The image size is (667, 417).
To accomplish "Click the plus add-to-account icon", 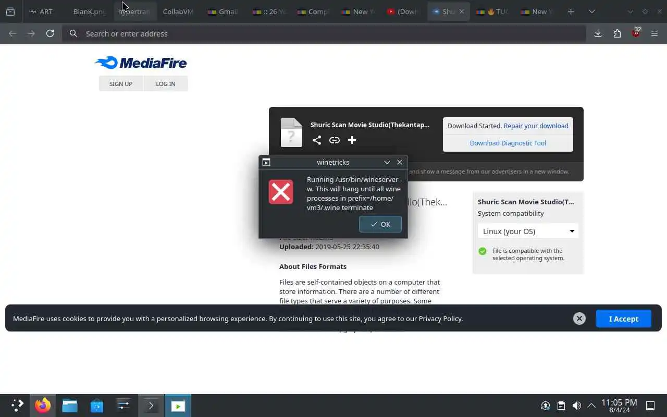I will pyautogui.click(x=352, y=140).
